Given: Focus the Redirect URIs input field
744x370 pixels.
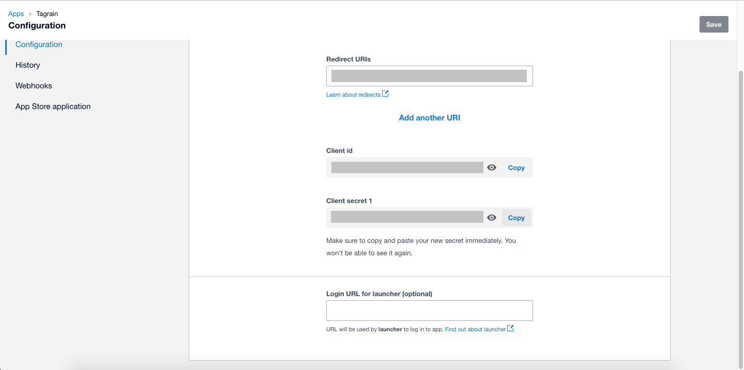Looking at the screenshot, I should 429,76.
